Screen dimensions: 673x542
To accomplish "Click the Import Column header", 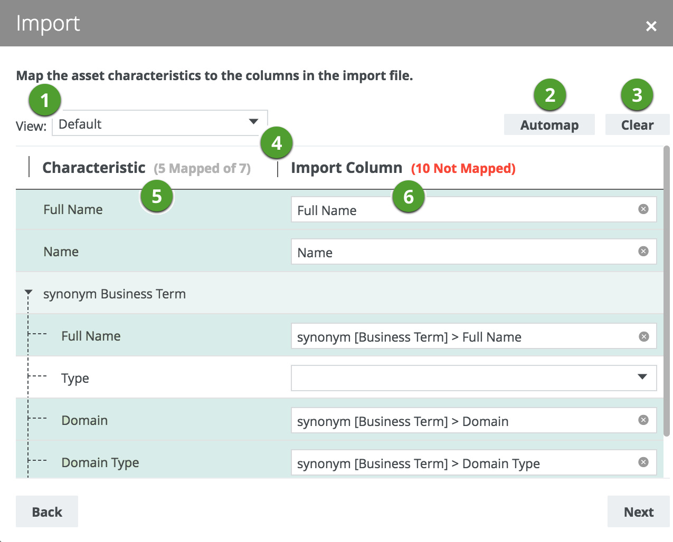I will (346, 168).
